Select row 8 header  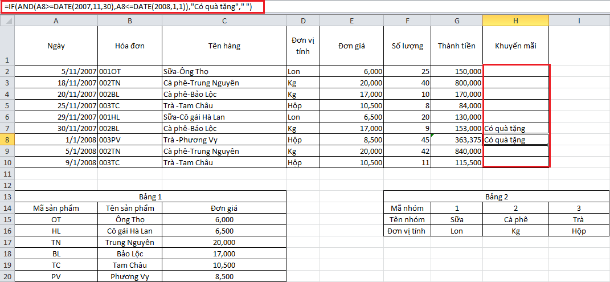point(7,139)
